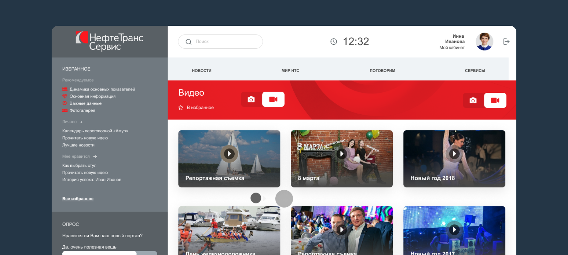Switch to the СЕРВИСЫ tab

click(x=475, y=71)
